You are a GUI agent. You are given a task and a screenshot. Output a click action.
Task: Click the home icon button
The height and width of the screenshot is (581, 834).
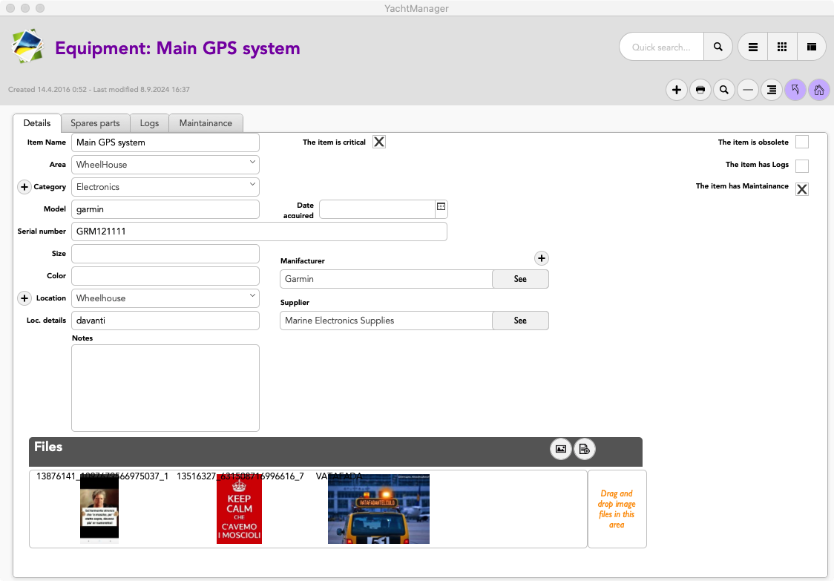point(819,90)
